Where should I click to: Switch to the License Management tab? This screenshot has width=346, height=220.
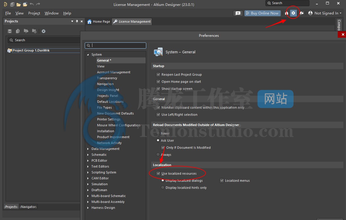132,21
